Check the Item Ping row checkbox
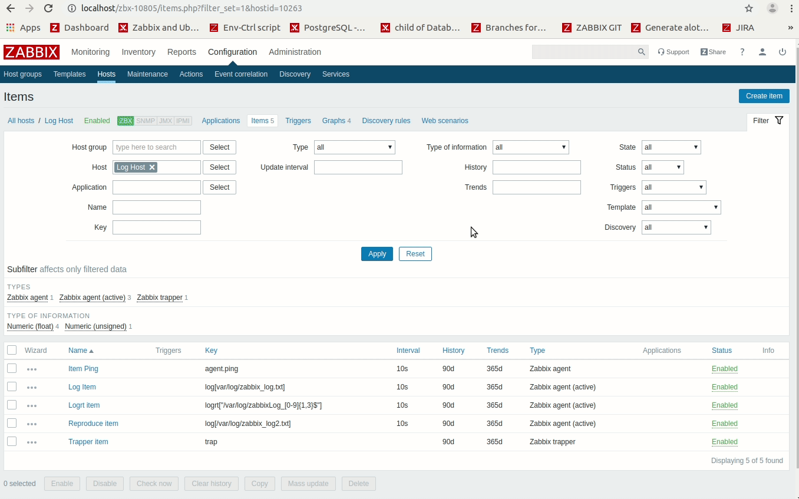The width and height of the screenshot is (799, 499). pyautogui.click(x=12, y=368)
